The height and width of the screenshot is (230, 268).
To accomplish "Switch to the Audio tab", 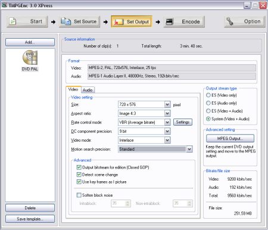I will (x=88, y=90).
